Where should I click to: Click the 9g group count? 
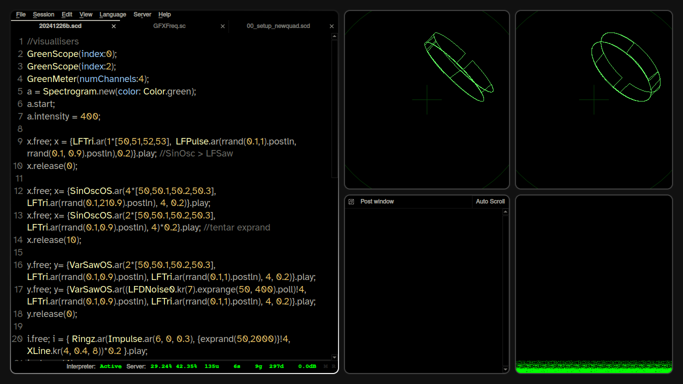coord(258,366)
